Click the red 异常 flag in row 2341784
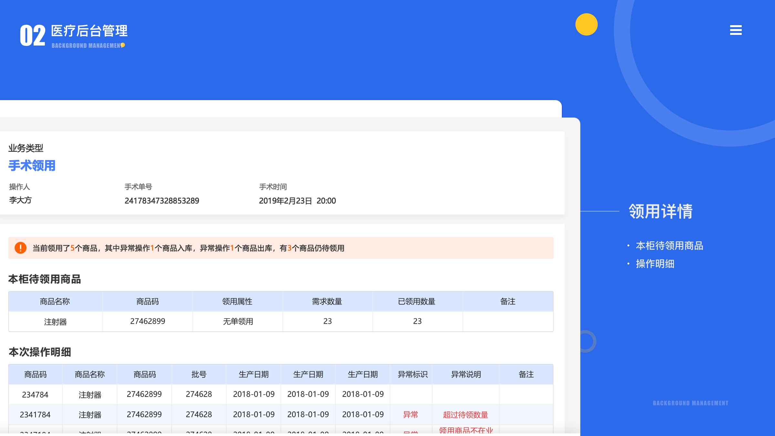The width and height of the screenshot is (775, 436). (x=410, y=414)
